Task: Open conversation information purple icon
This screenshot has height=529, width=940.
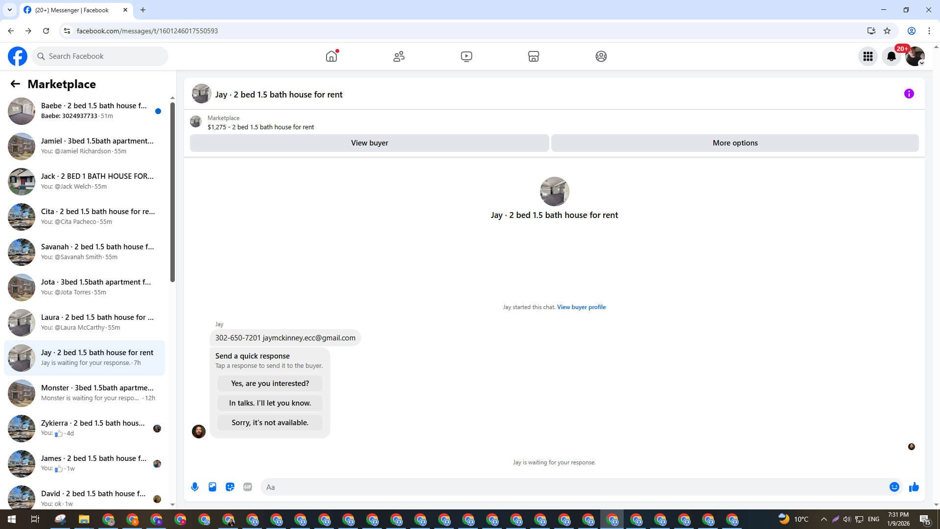Action: tap(909, 94)
